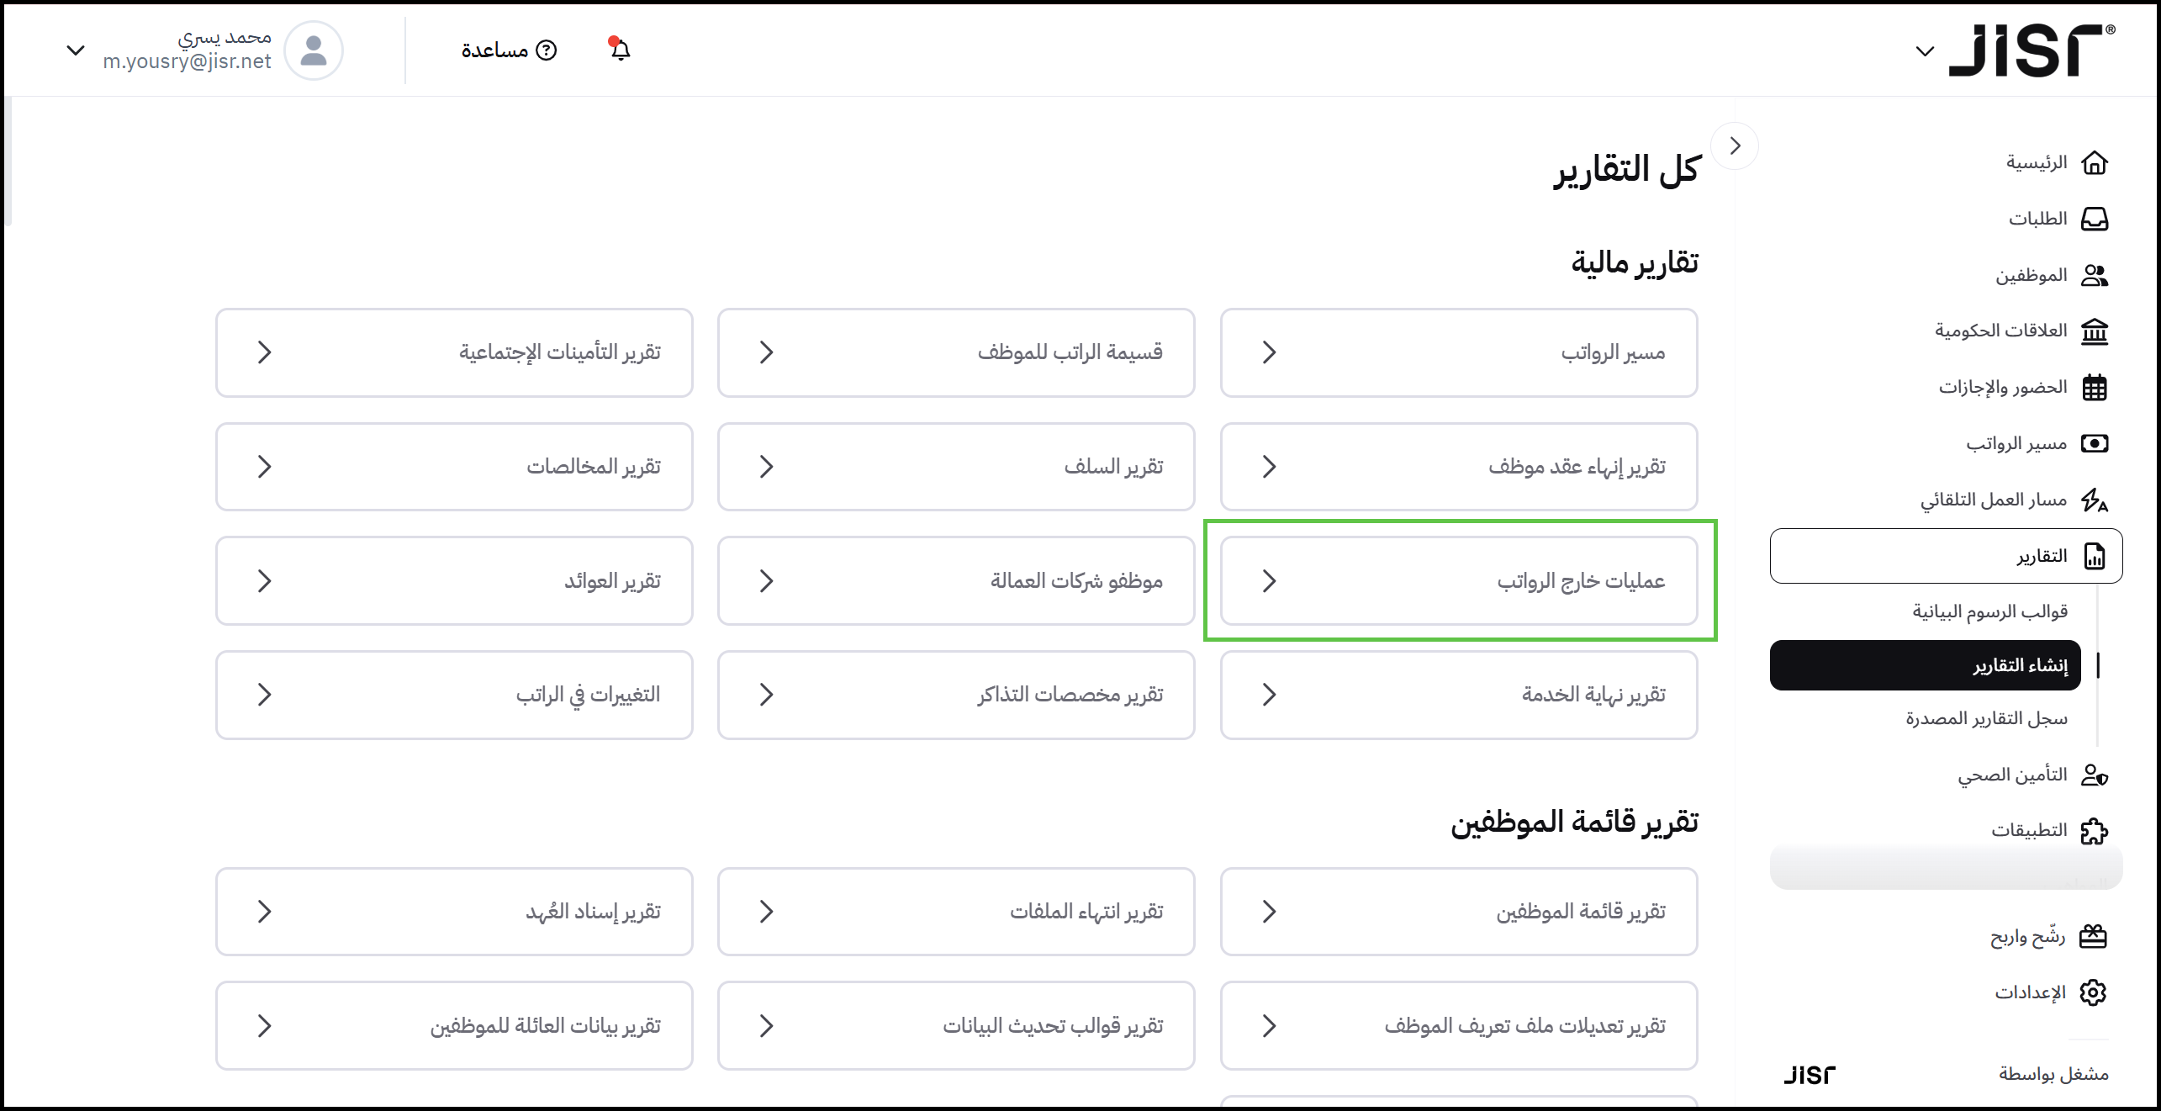Open the help (مساعدة) question mark icon

pyautogui.click(x=547, y=50)
